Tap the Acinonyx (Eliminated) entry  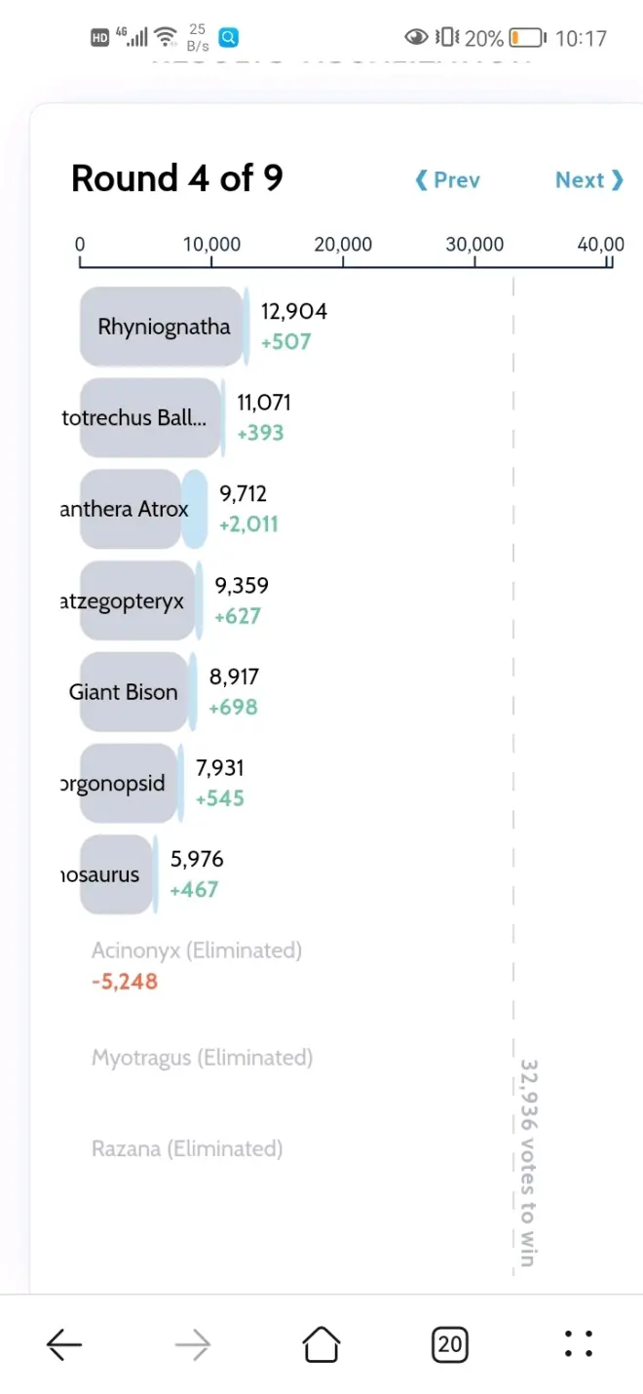click(197, 950)
